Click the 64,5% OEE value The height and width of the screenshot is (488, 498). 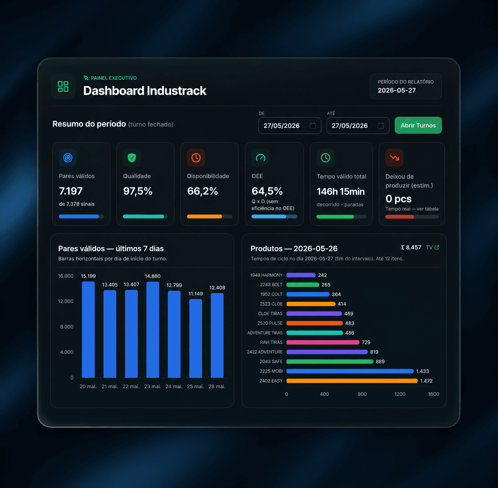coord(267,191)
